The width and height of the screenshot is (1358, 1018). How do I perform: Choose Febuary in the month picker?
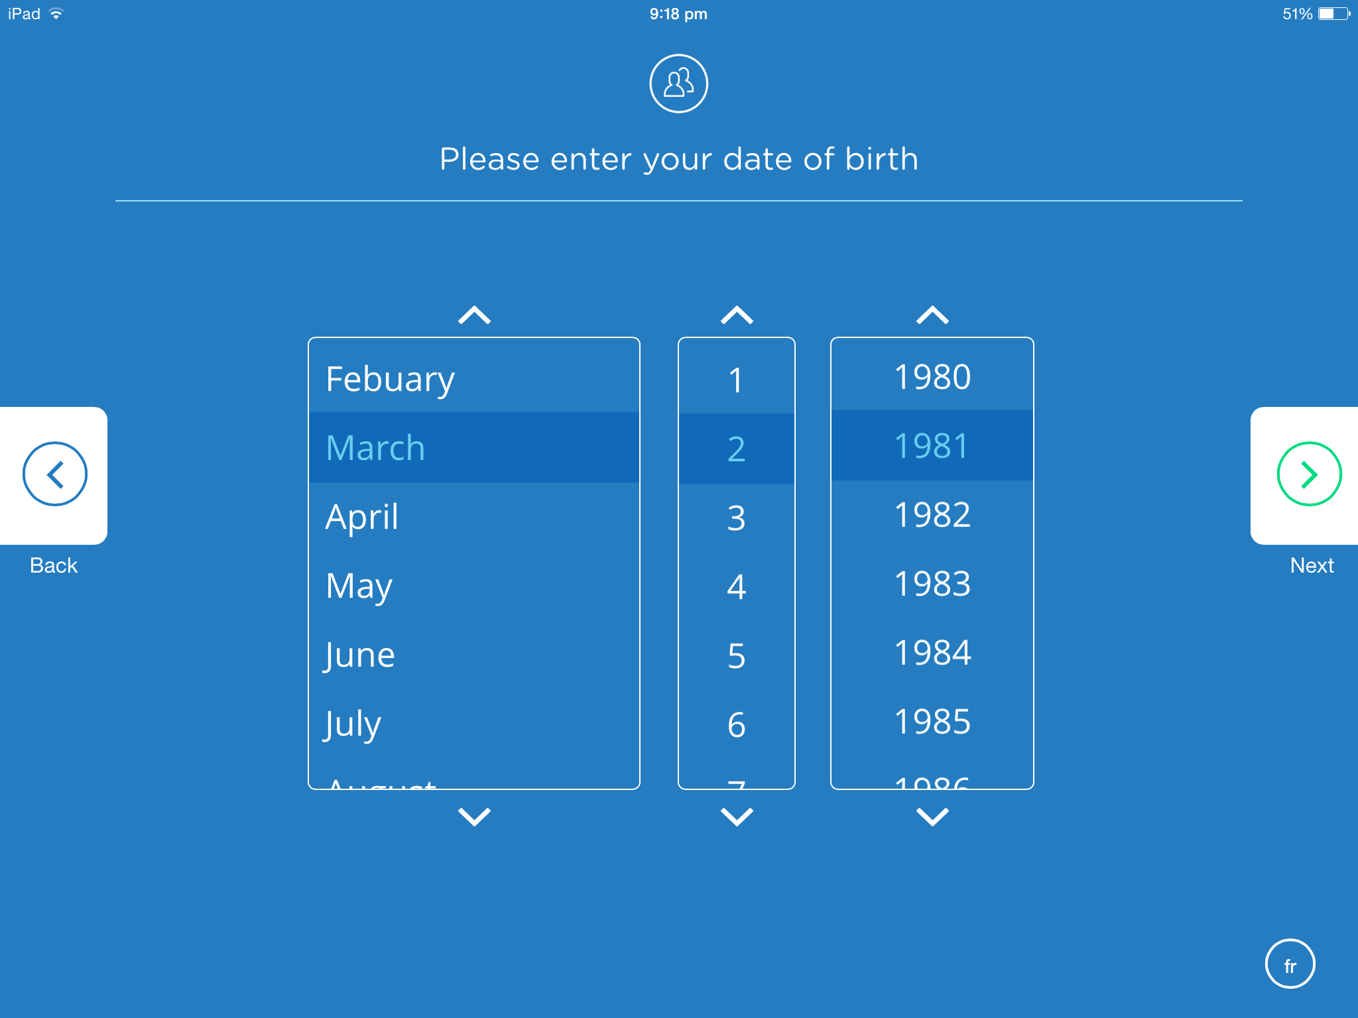click(x=390, y=379)
